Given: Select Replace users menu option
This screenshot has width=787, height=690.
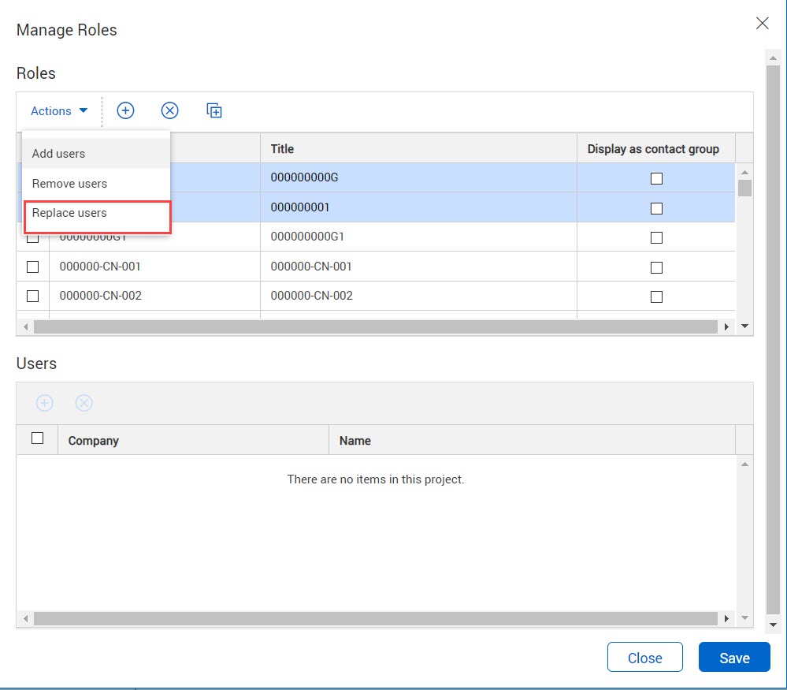Looking at the screenshot, I should 69,213.
